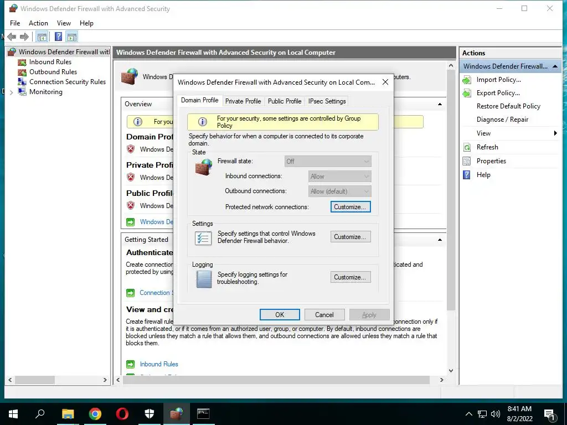Click the checklist icon in Settings section
Screen dimensions: 567x425
[x=203, y=238]
